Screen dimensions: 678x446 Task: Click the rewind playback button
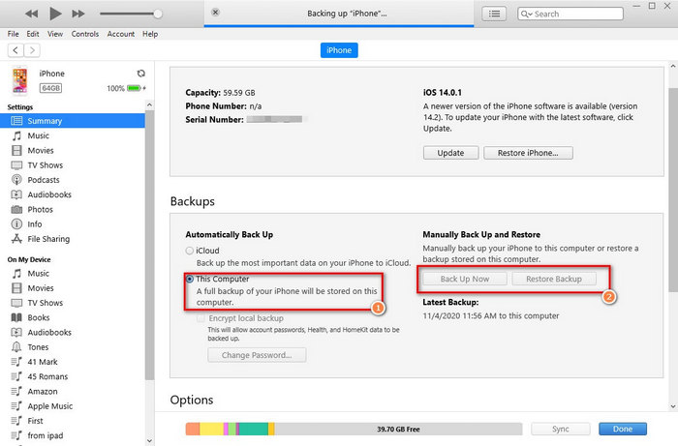tap(31, 14)
